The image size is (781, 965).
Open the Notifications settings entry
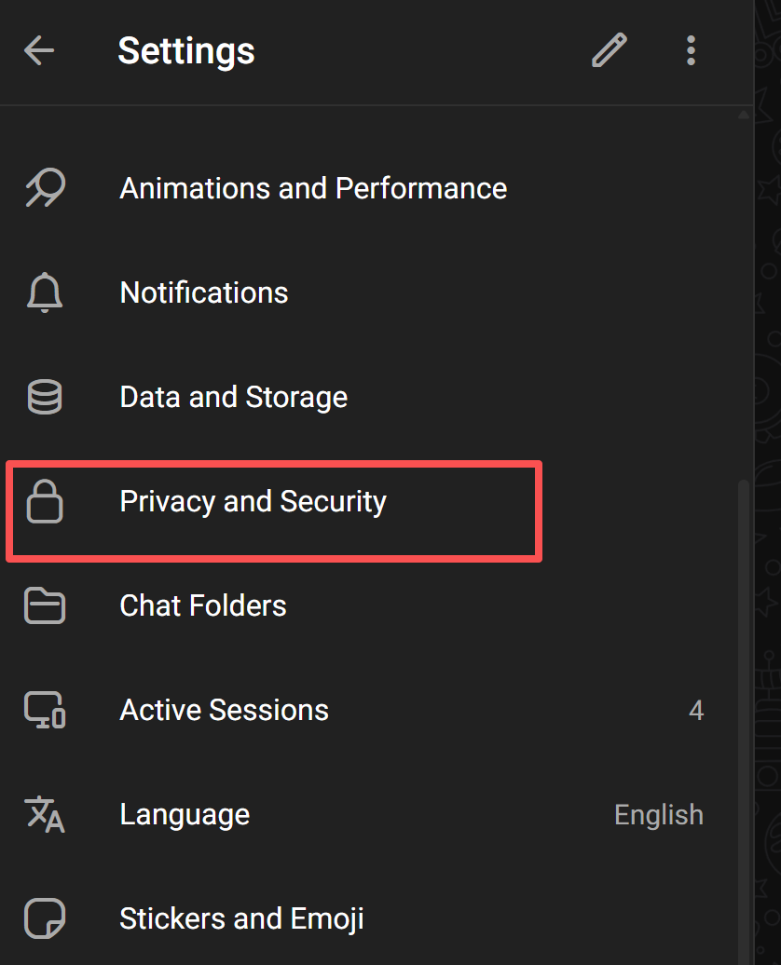(204, 292)
